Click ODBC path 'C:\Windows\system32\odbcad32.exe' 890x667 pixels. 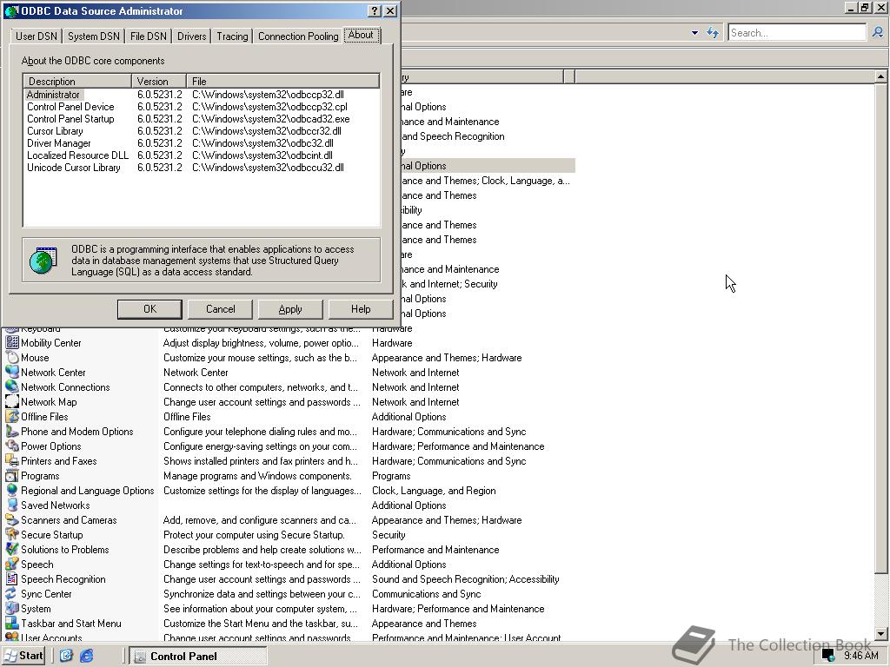[271, 119]
